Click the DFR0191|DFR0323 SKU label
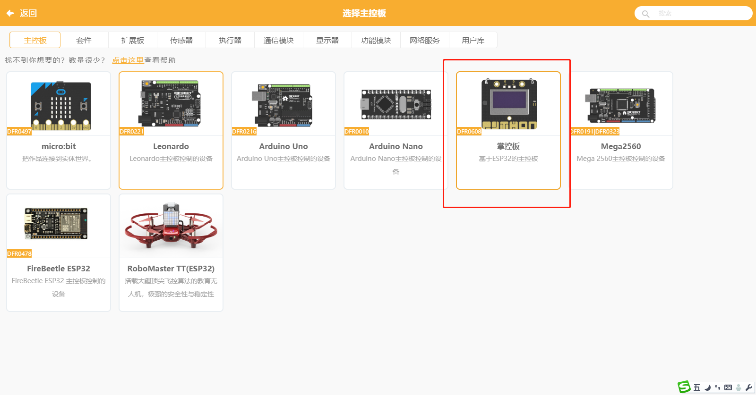This screenshot has height=395, width=756. coord(594,132)
